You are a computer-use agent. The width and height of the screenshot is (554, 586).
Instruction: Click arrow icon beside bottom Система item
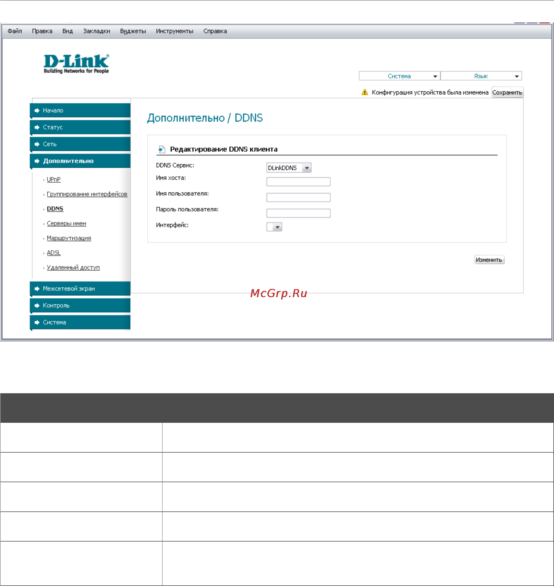point(37,322)
